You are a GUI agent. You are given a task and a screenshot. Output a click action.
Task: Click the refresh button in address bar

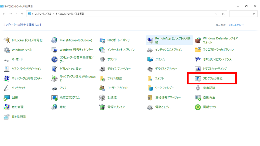point(223,14)
